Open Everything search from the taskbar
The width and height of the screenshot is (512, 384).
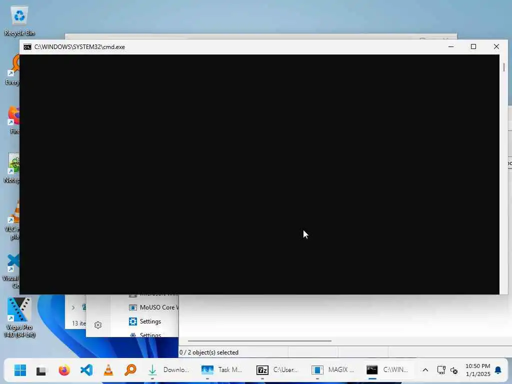click(x=130, y=370)
